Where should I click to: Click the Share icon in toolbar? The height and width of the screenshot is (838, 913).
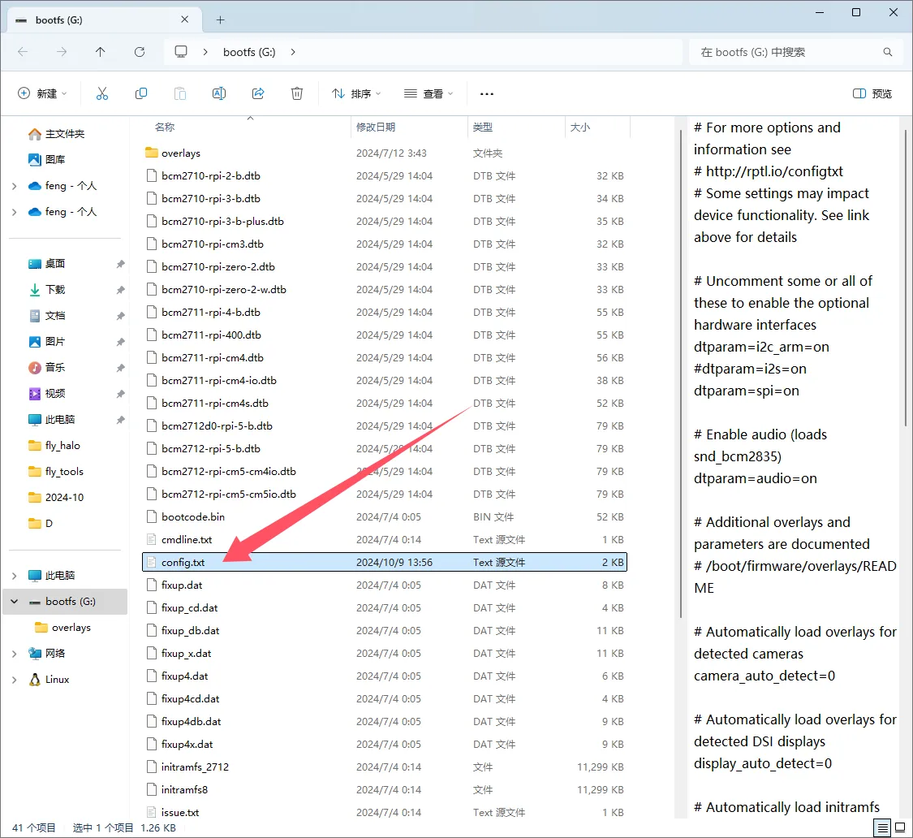tap(258, 93)
